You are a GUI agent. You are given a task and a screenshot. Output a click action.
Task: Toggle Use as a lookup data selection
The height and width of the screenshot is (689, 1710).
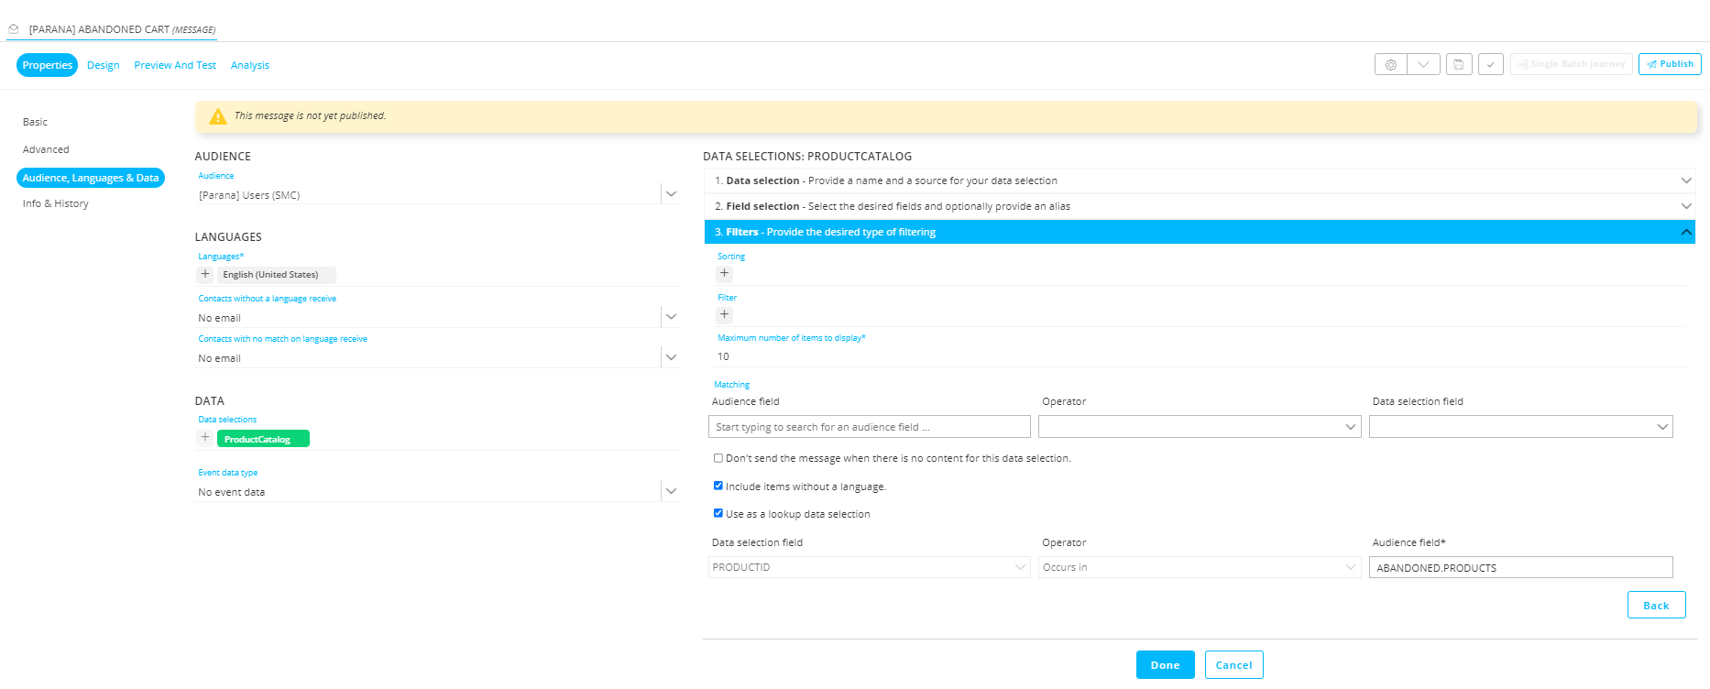click(718, 514)
